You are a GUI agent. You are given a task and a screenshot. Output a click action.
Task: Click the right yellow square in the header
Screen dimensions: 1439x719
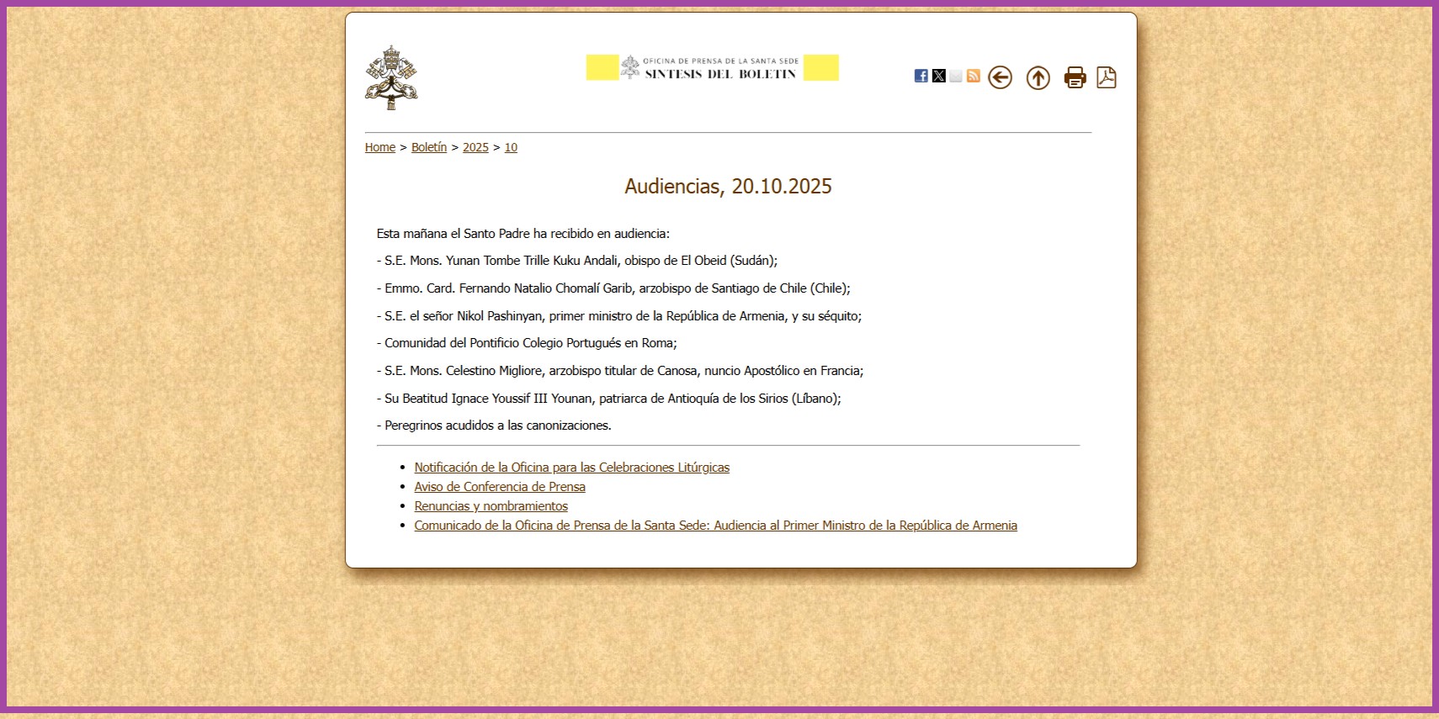821,67
